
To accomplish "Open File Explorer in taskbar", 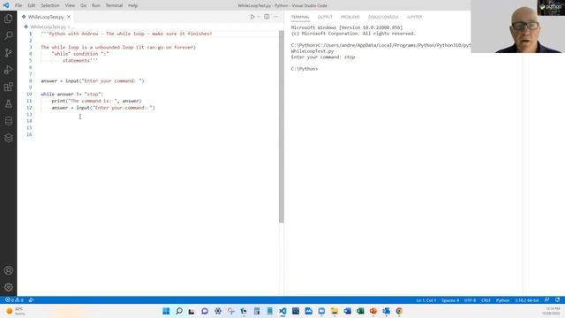I will [x=335, y=311].
